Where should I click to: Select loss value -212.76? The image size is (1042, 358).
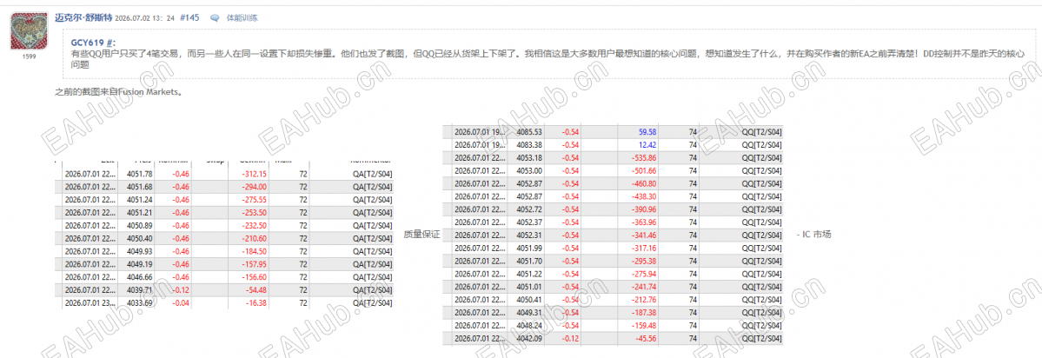pyautogui.click(x=642, y=299)
